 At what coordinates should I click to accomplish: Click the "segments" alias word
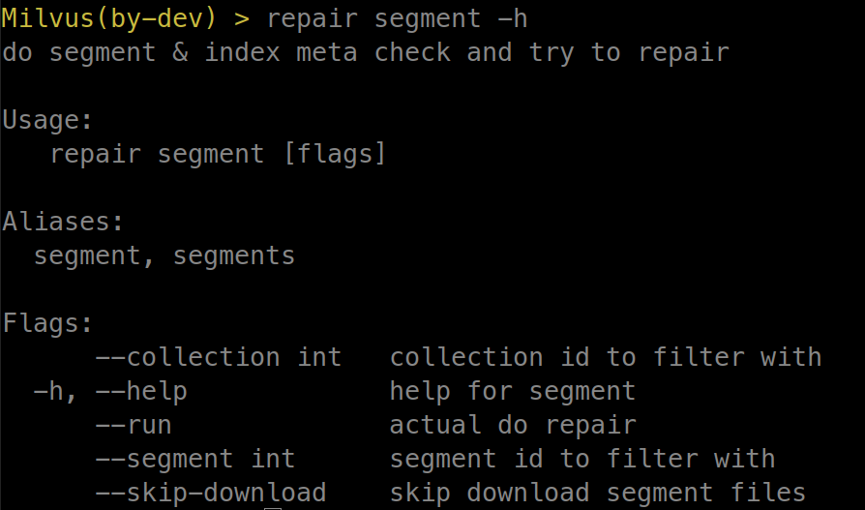234,255
